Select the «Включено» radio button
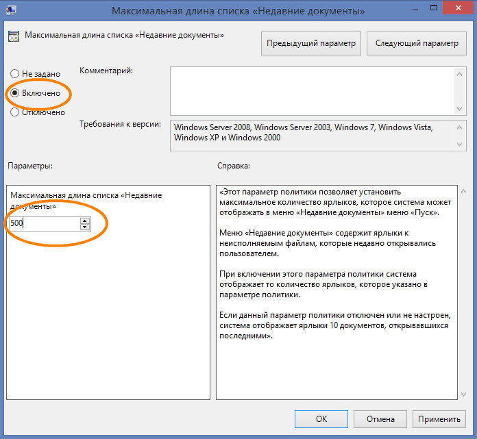 coord(15,92)
